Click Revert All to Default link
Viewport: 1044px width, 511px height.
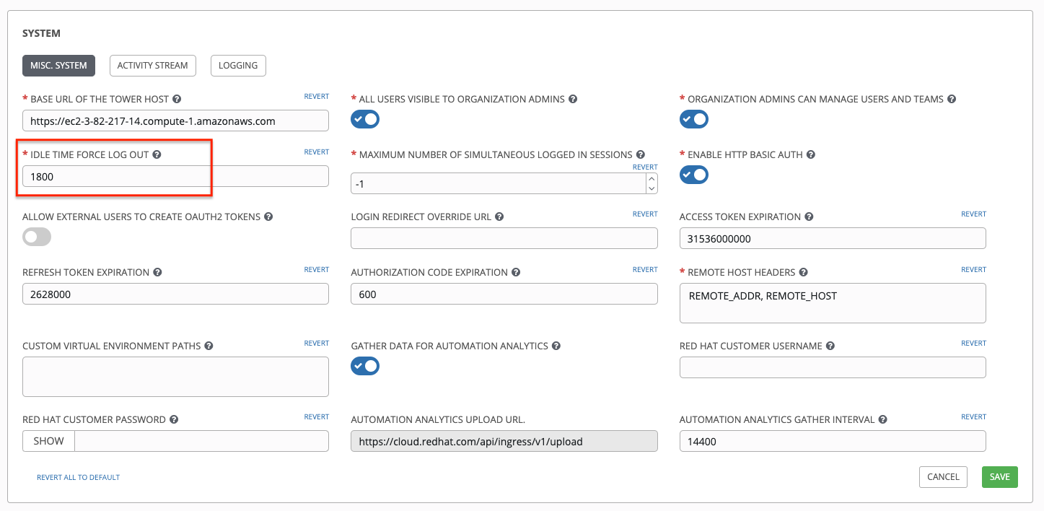(x=78, y=478)
